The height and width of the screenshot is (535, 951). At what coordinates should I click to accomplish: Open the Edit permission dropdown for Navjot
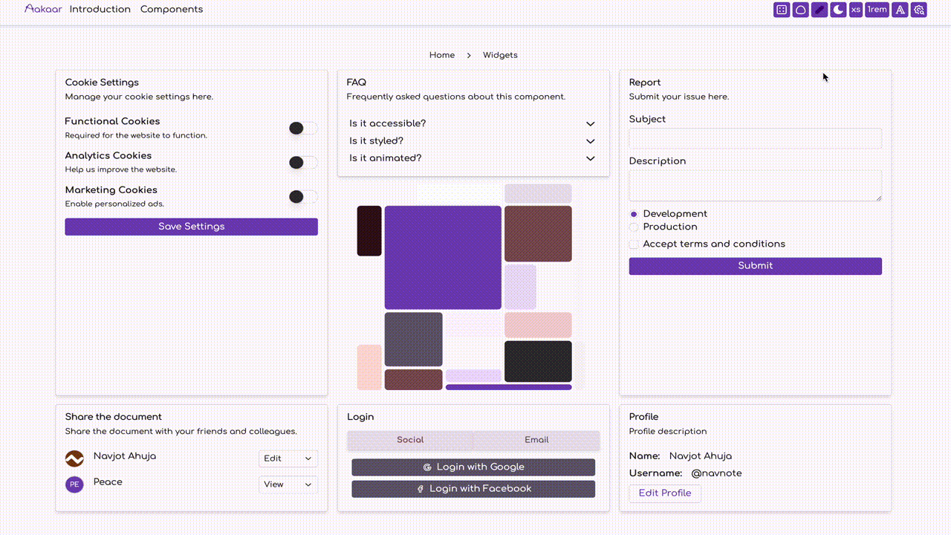288,458
